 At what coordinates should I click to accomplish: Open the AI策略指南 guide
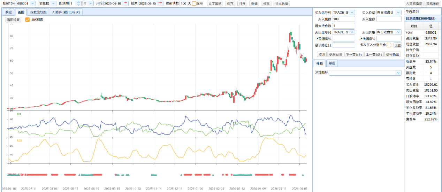pos(414,3)
